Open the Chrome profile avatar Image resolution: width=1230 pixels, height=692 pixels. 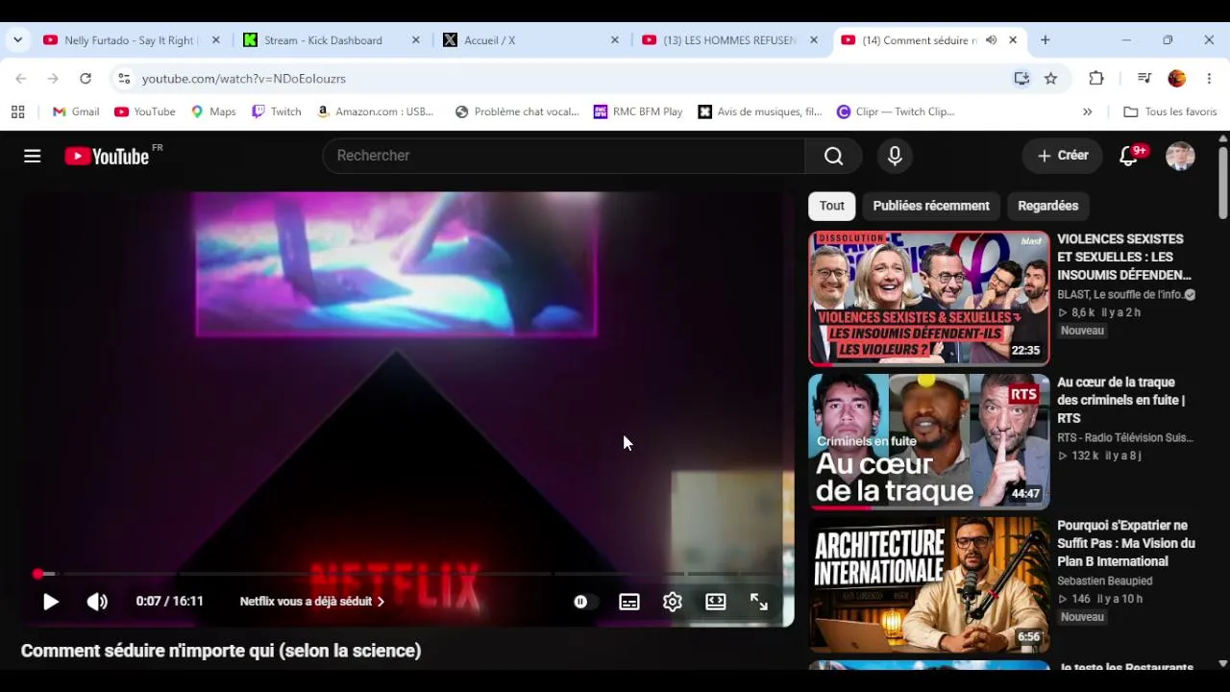pyautogui.click(x=1177, y=79)
